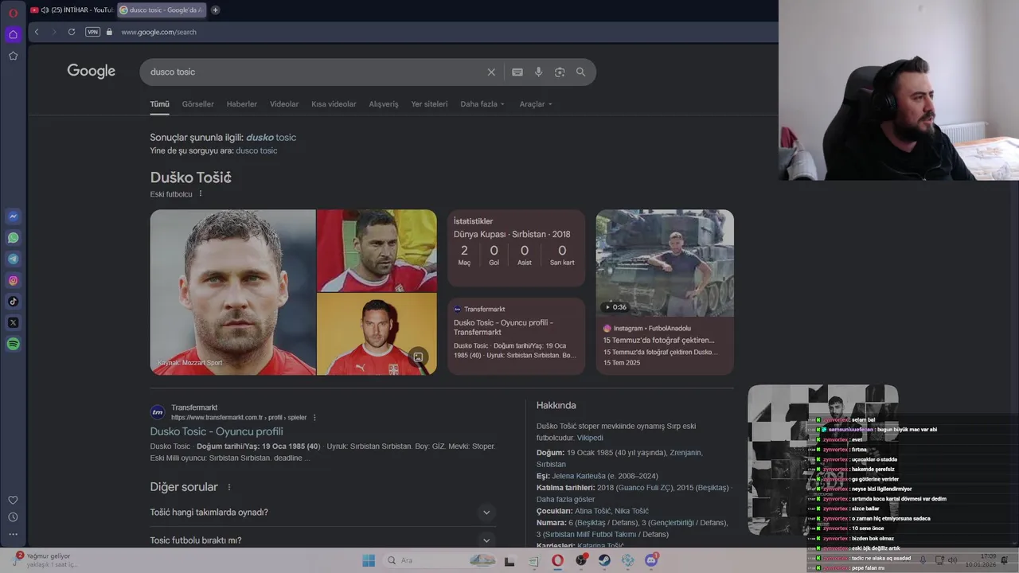Image resolution: width=1019 pixels, height=573 pixels.
Task: Open Messenger in the sidebar
Action: click(x=13, y=216)
